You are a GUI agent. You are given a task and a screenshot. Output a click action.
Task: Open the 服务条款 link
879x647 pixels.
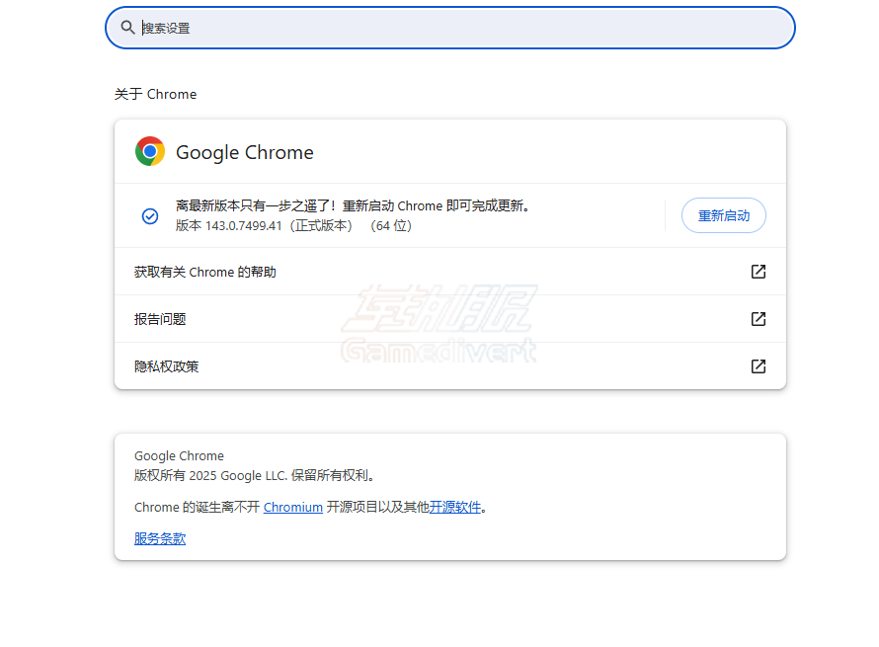pyautogui.click(x=159, y=538)
